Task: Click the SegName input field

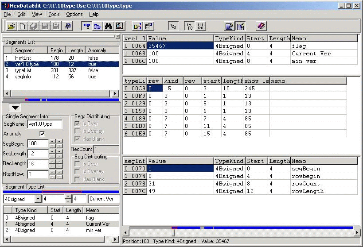Action: coord(45,124)
